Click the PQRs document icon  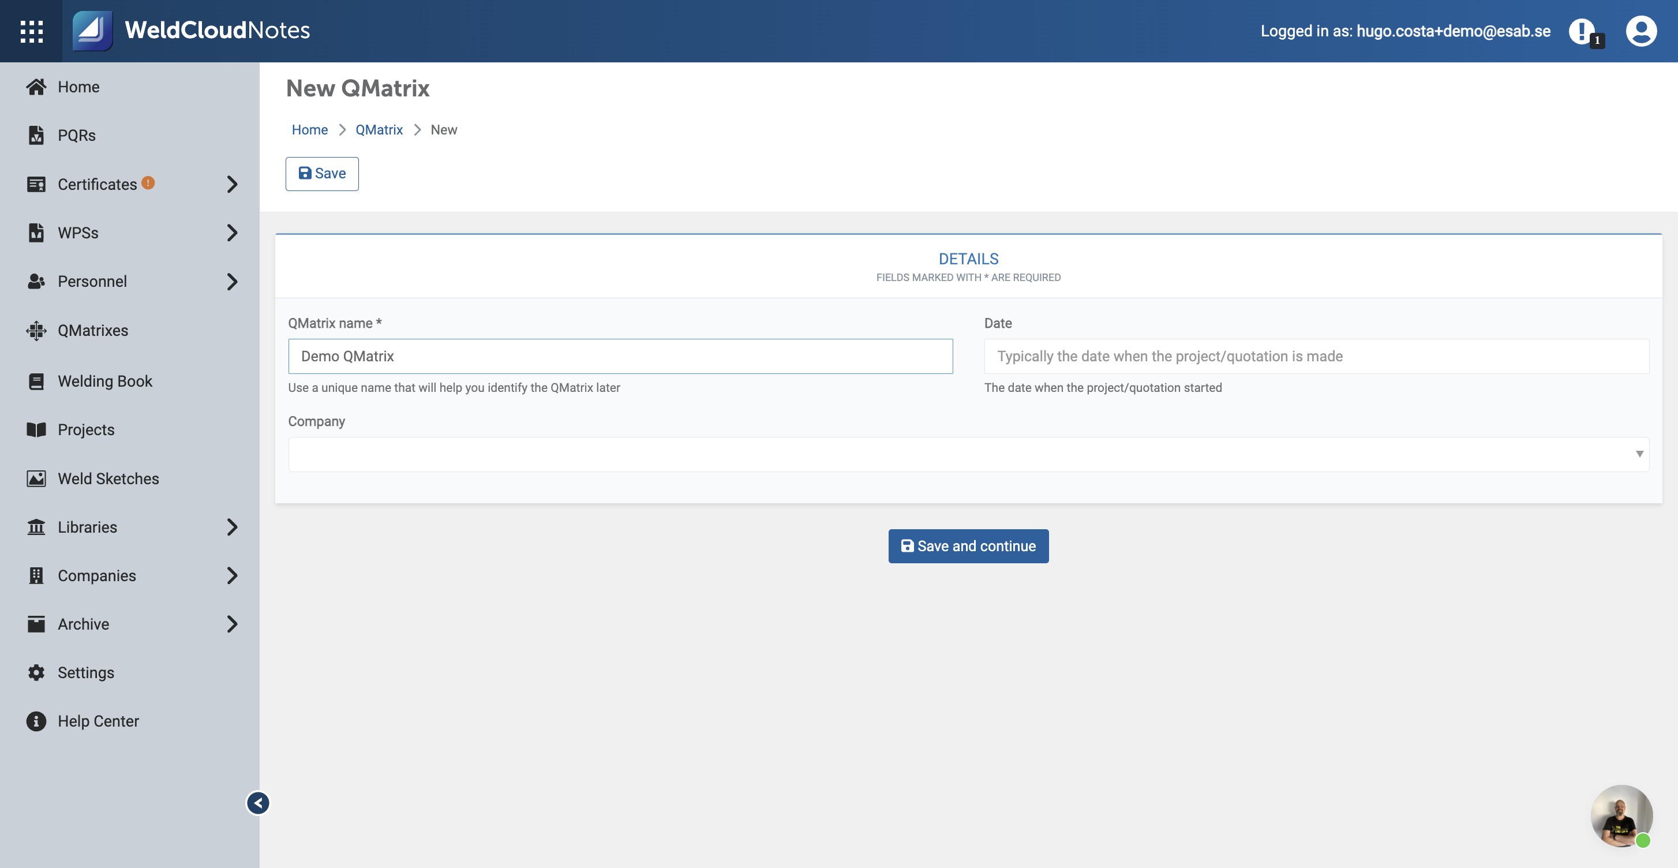pyautogui.click(x=36, y=135)
